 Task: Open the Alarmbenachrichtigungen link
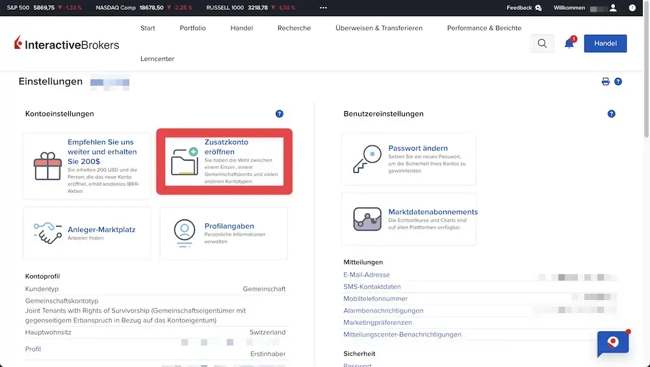coord(383,310)
